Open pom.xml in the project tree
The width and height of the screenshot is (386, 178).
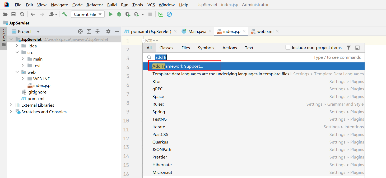click(x=36, y=98)
